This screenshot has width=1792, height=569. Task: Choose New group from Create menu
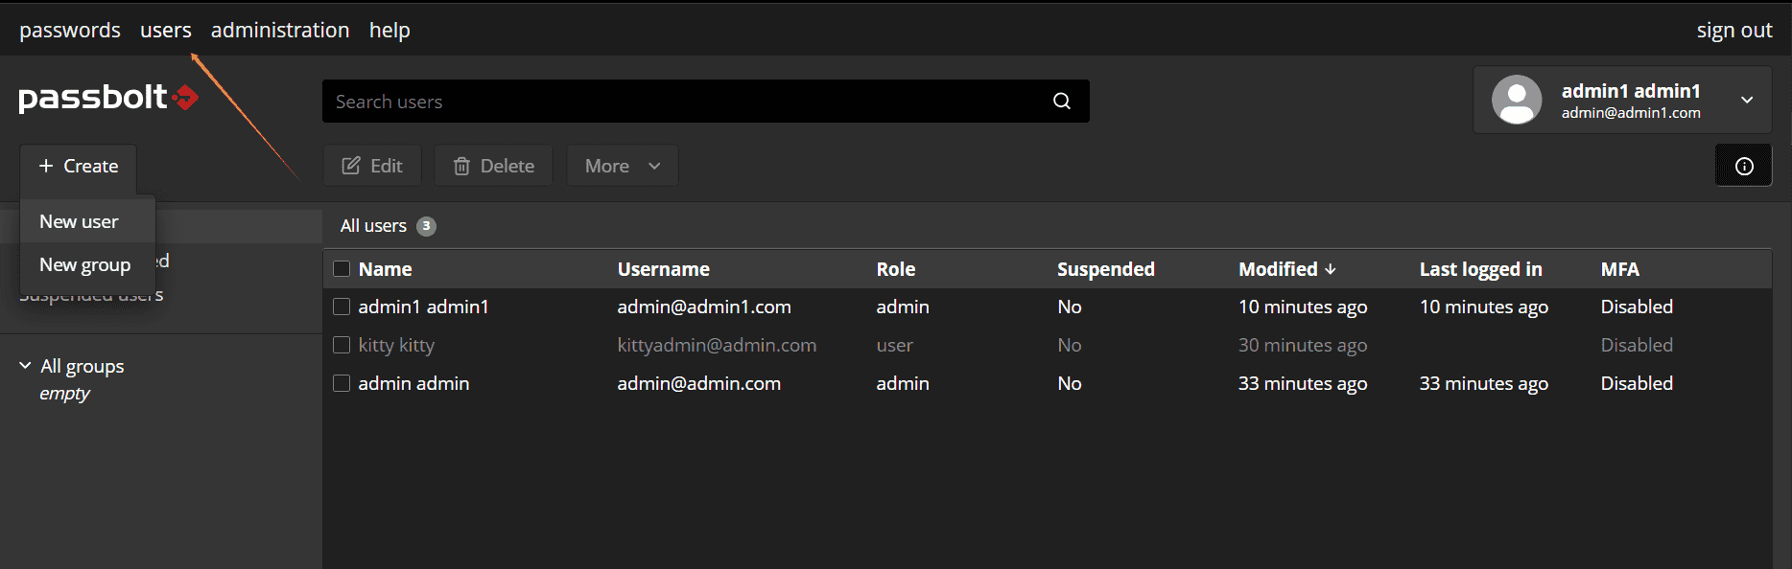click(85, 264)
